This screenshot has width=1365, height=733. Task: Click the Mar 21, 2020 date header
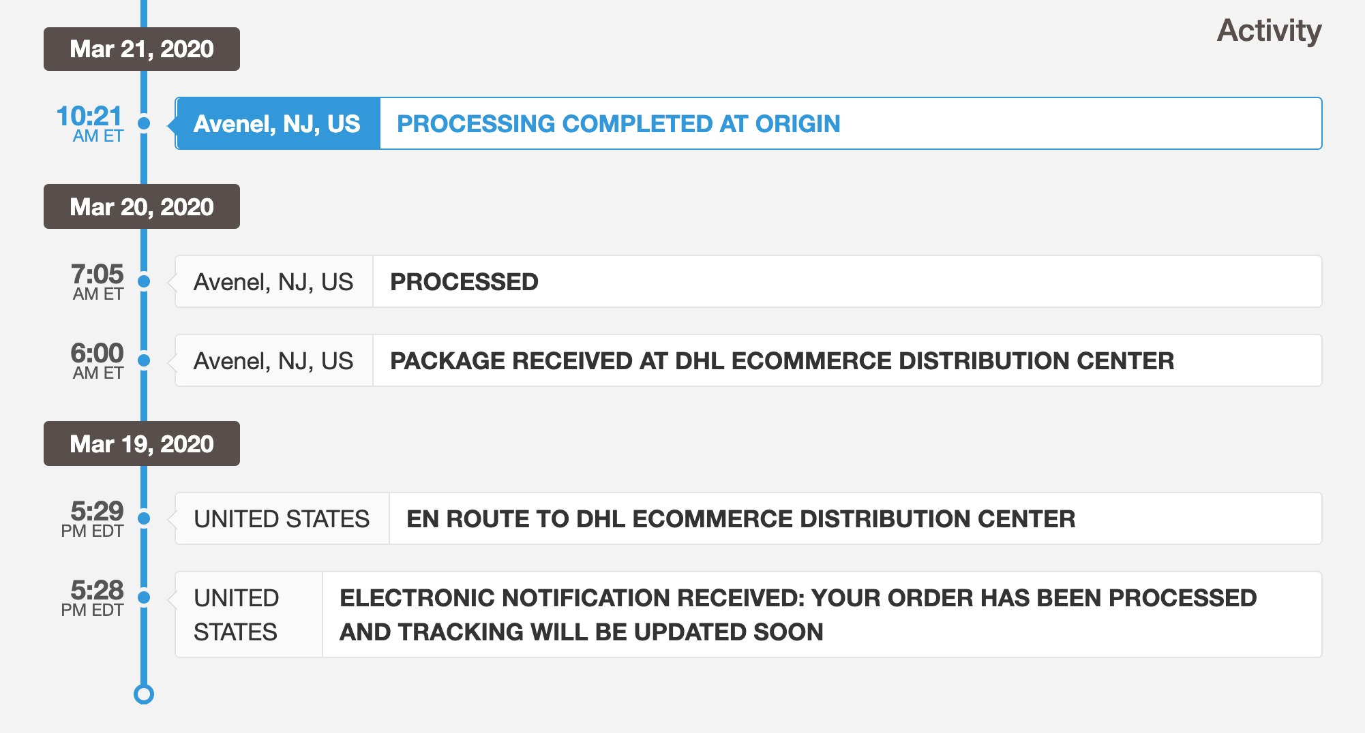click(142, 49)
